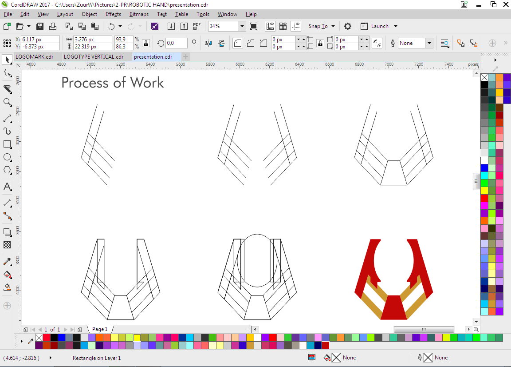Click the vertical scrollbar thumb

[x=476, y=182]
